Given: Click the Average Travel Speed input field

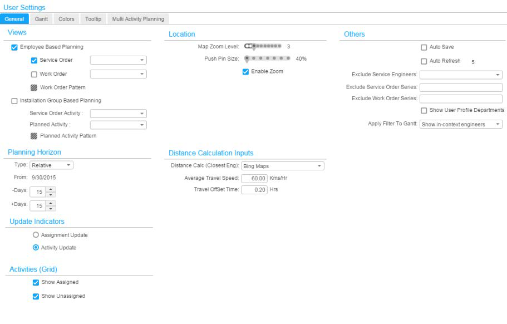Looking at the screenshot, I should 253,178.
